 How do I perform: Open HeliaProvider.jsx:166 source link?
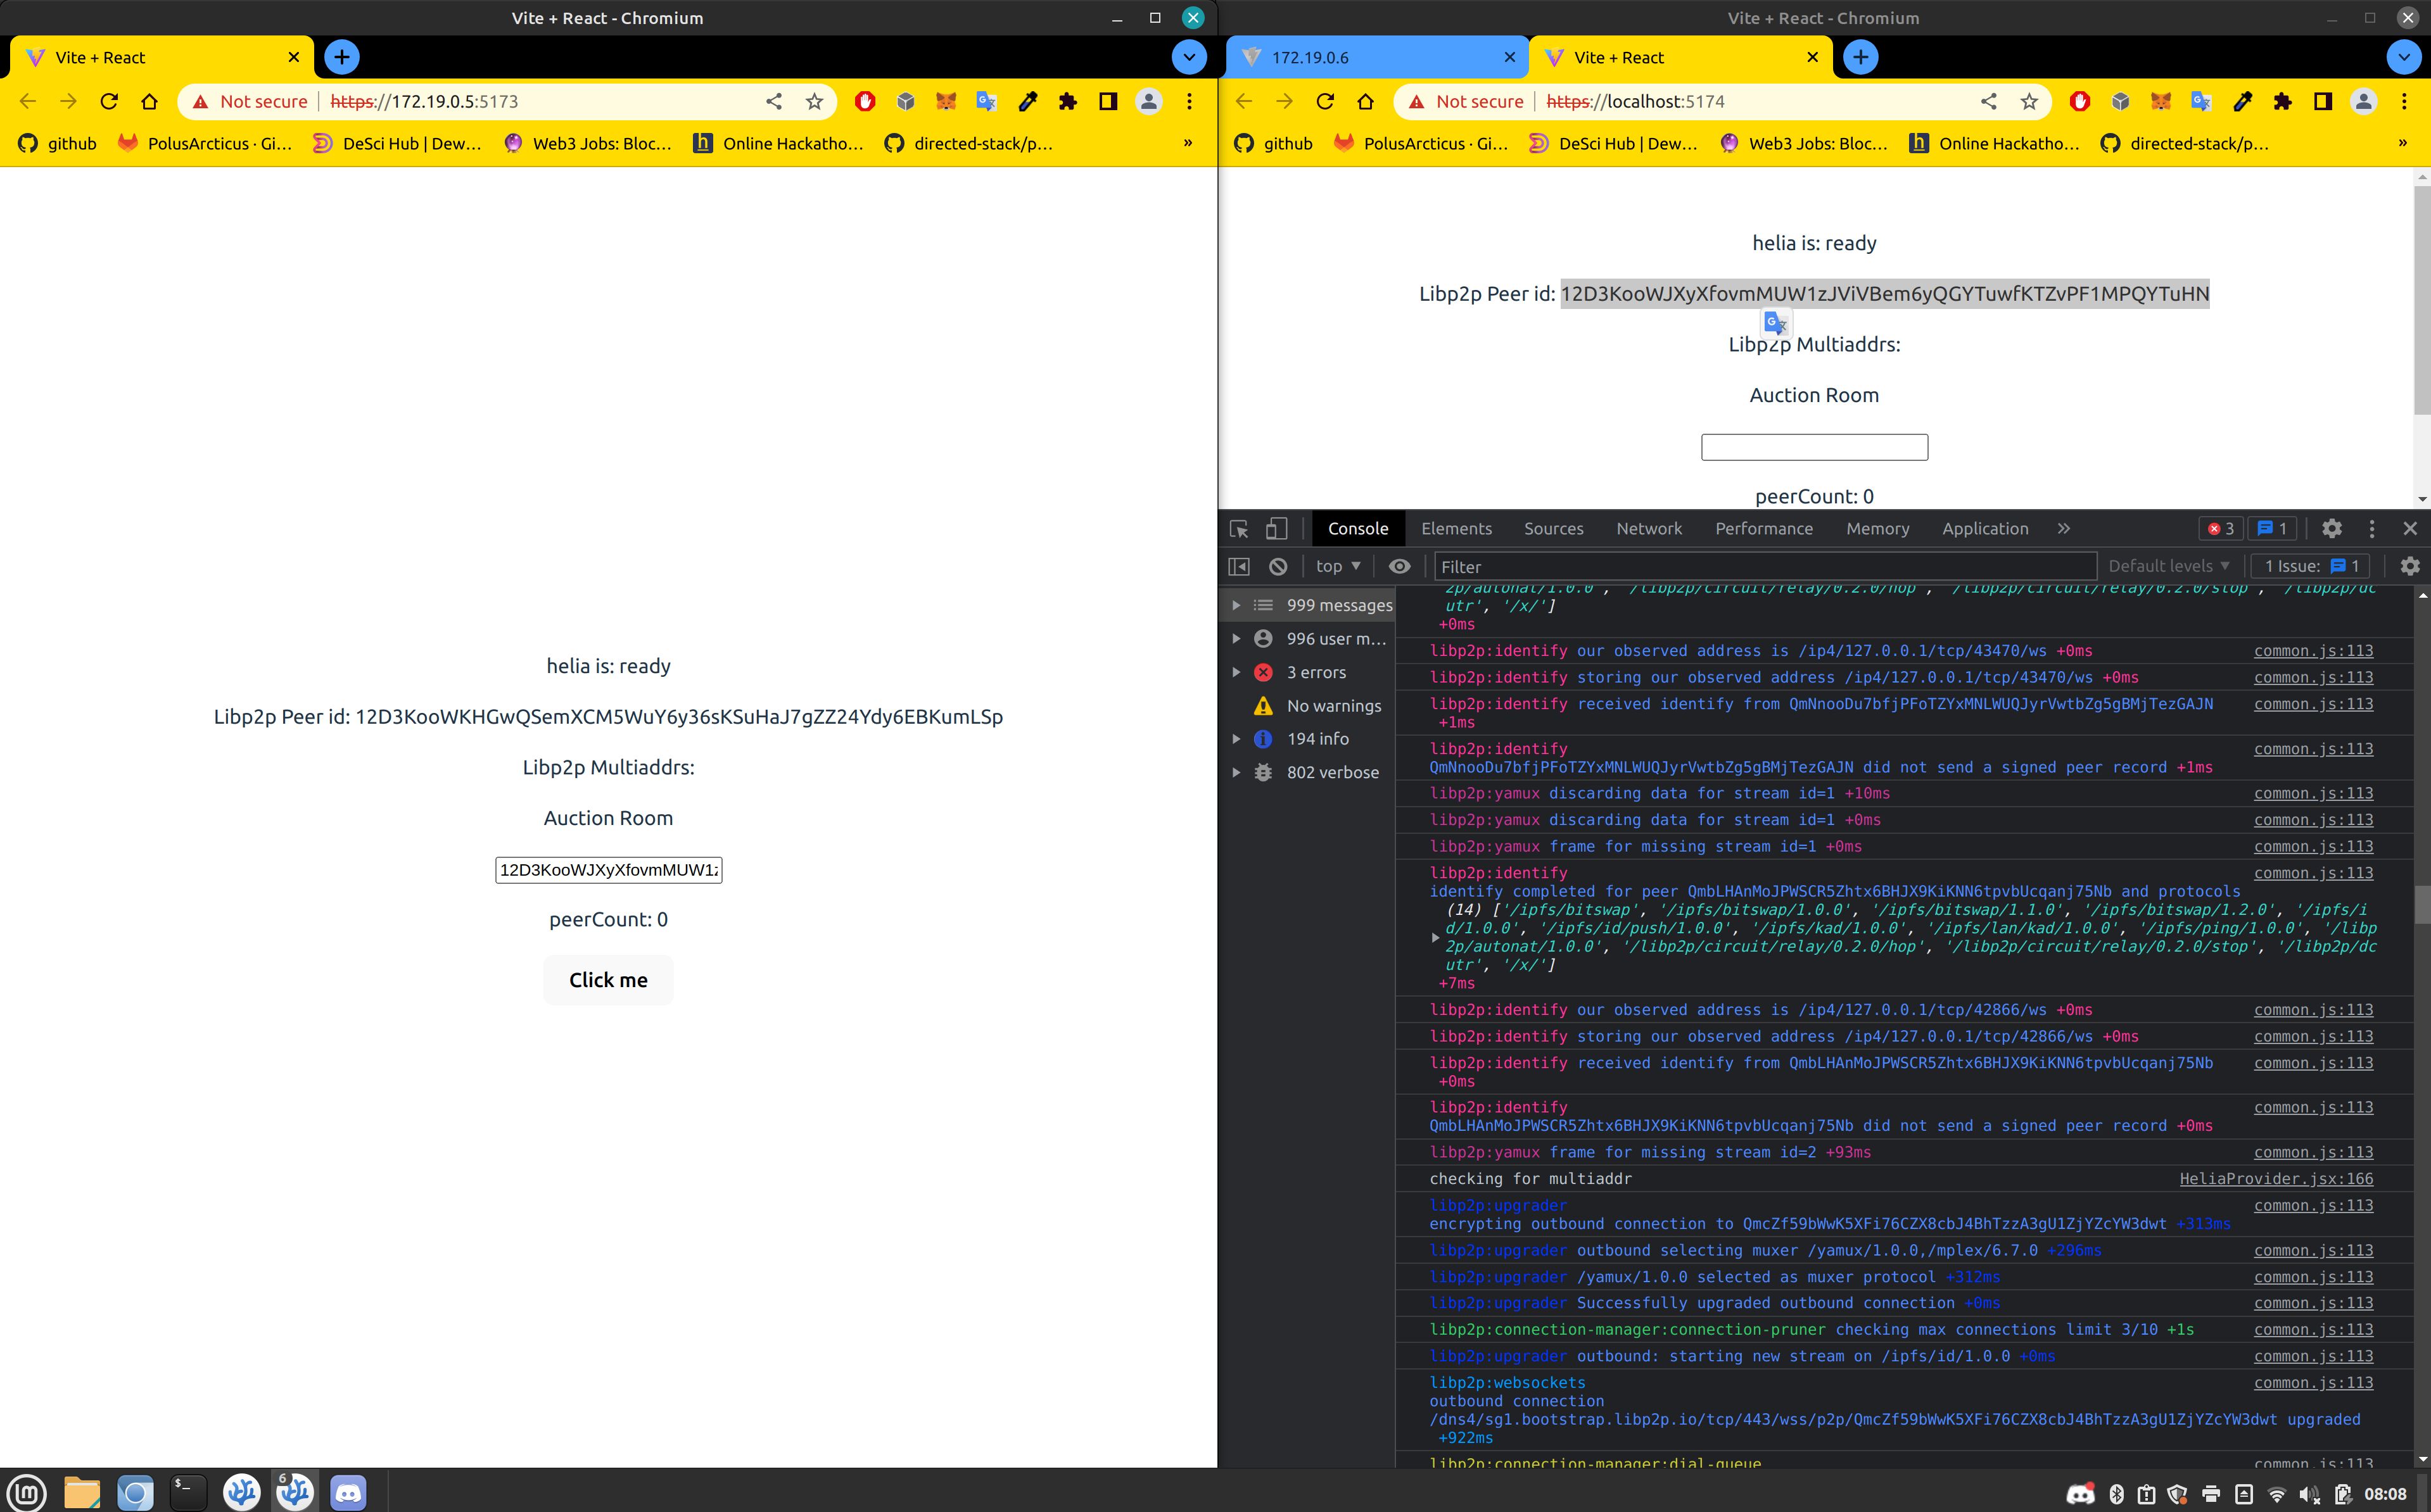pyautogui.click(x=2276, y=1179)
